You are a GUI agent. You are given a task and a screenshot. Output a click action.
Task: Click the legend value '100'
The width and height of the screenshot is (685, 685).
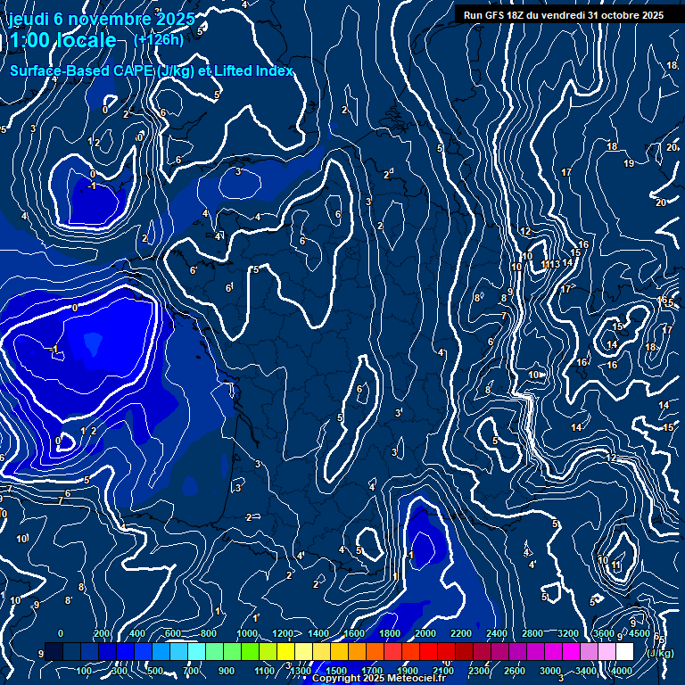click(x=84, y=671)
